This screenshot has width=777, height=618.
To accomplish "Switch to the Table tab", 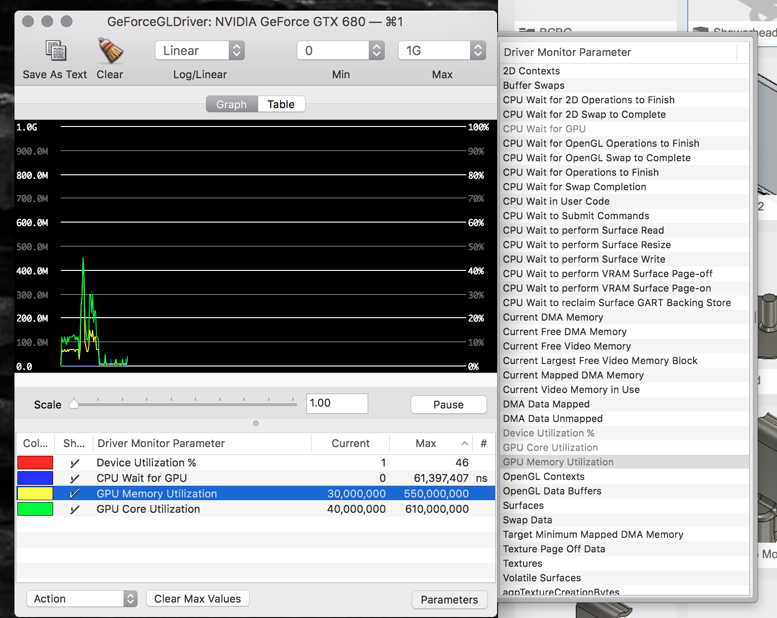I will (x=281, y=104).
